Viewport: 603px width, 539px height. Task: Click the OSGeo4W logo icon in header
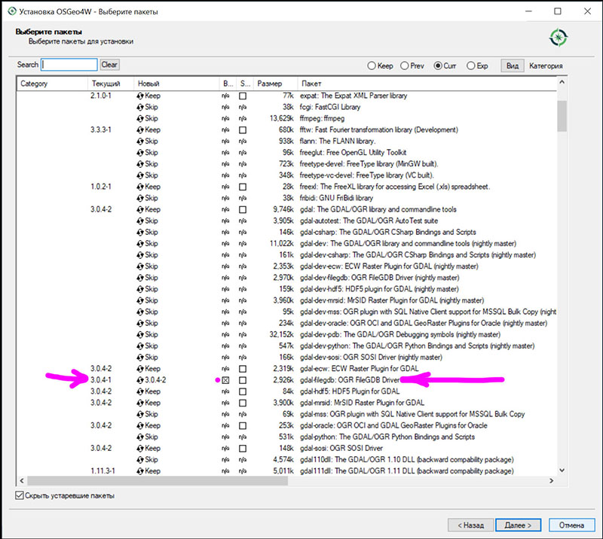tap(559, 37)
